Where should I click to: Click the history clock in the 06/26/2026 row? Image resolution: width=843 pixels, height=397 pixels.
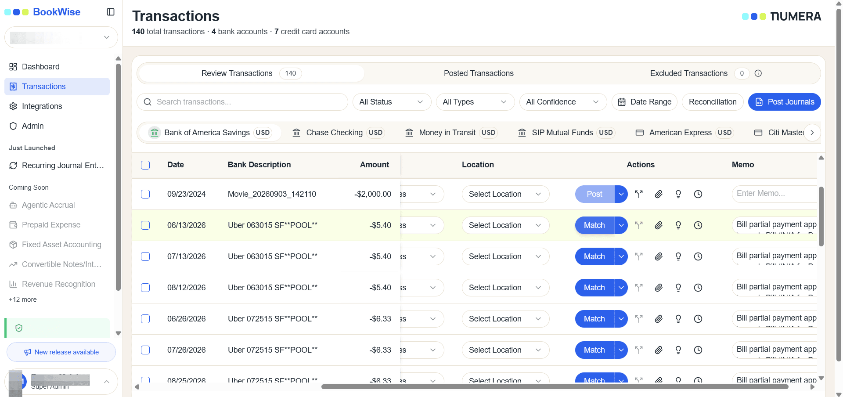click(x=698, y=319)
